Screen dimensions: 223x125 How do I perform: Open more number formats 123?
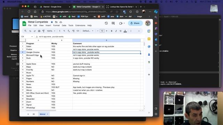coord(78,31)
